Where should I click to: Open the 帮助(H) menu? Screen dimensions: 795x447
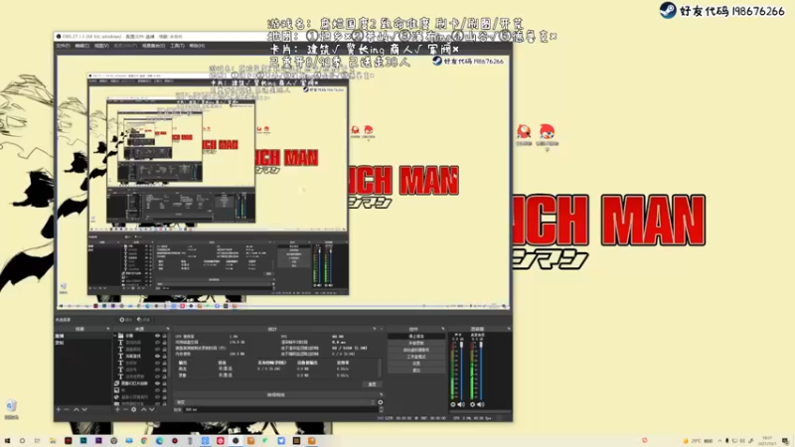pos(197,46)
